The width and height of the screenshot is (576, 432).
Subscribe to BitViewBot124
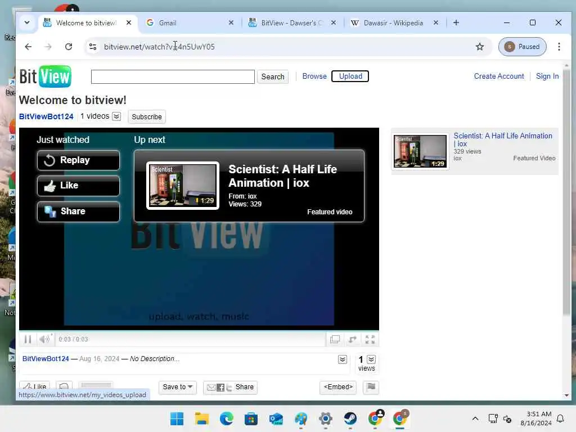[147, 117]
